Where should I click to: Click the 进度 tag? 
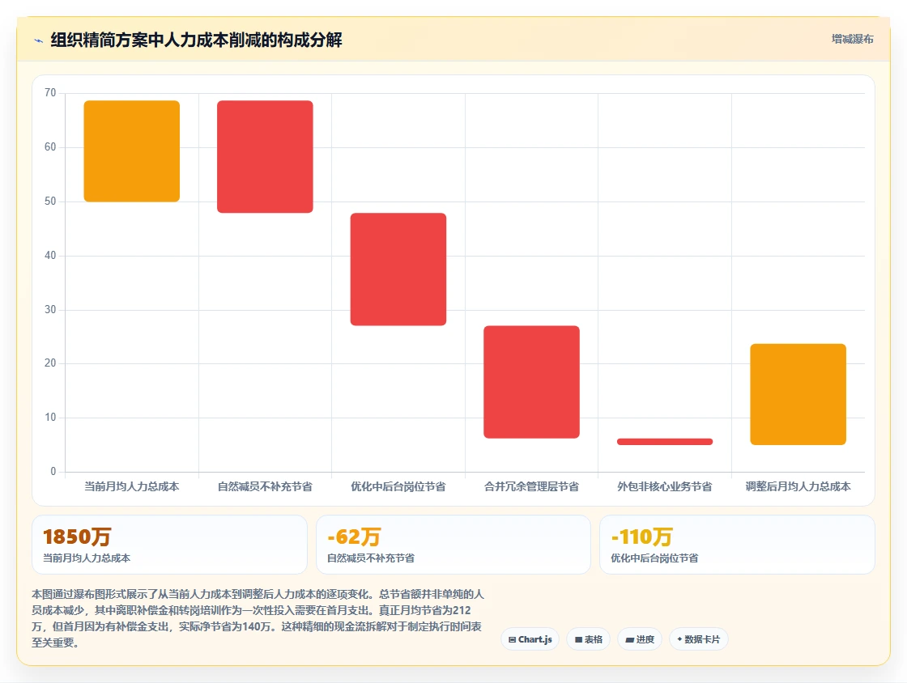click(x=640, y=639)
